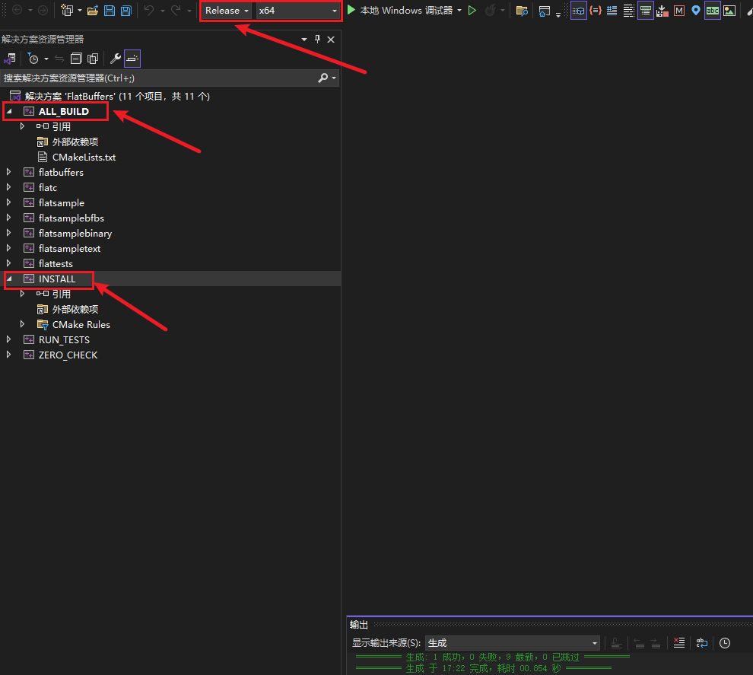Collapse the INSTALL project node
Image resolution: width=753 pixels, height=675 pixels.
pyautogui.click(x=9, y=279)
